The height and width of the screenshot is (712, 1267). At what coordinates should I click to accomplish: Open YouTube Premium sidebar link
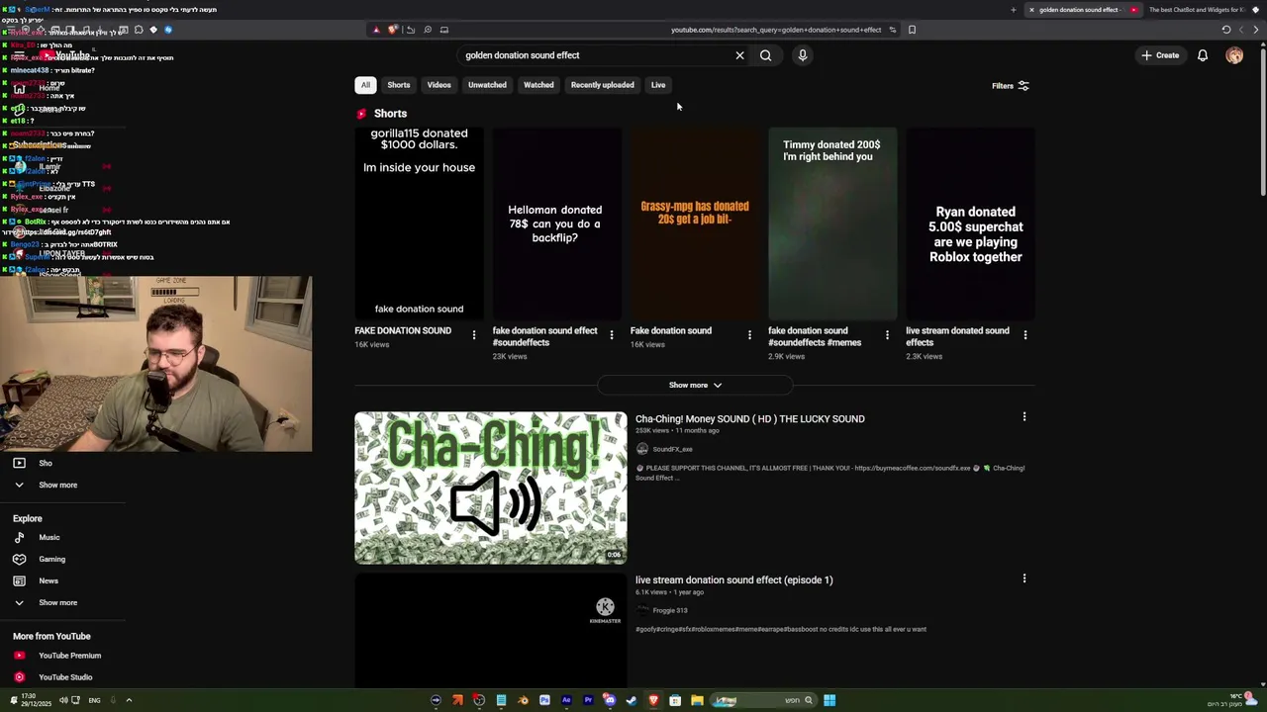coord(69,656)
